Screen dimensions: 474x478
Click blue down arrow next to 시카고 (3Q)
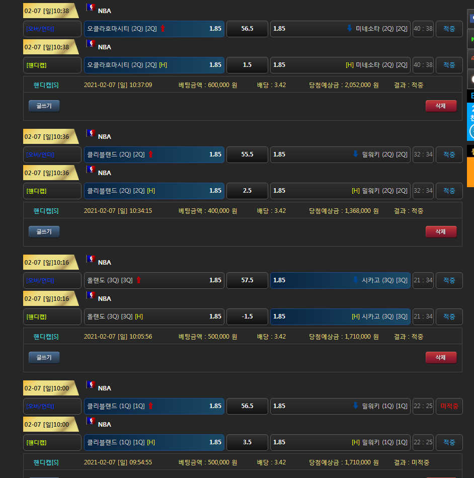(x=355, y=280)
